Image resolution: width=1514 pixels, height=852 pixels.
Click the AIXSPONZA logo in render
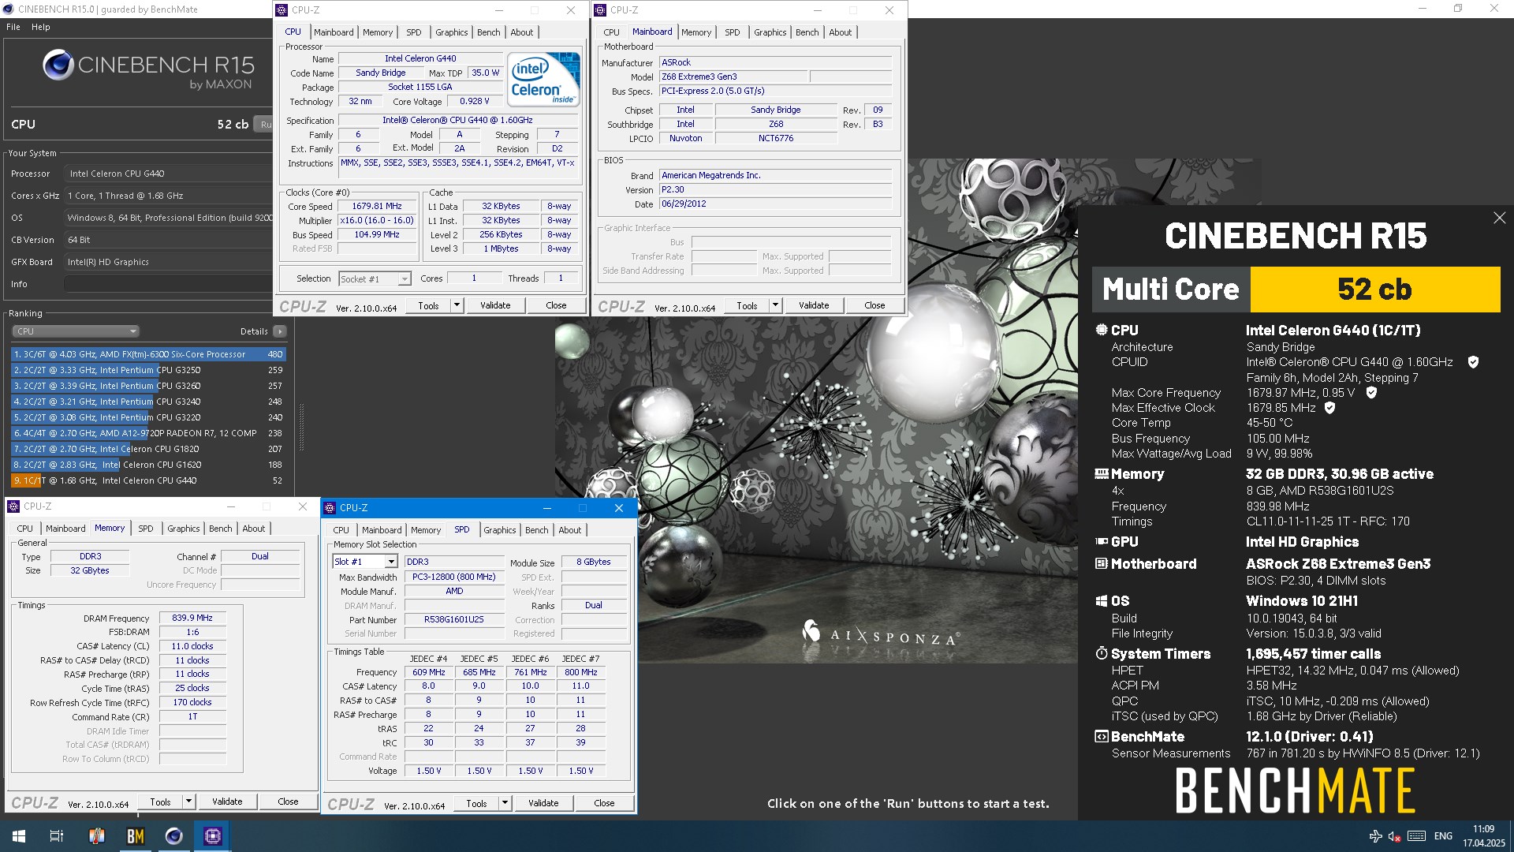click(x=881, y=633)
